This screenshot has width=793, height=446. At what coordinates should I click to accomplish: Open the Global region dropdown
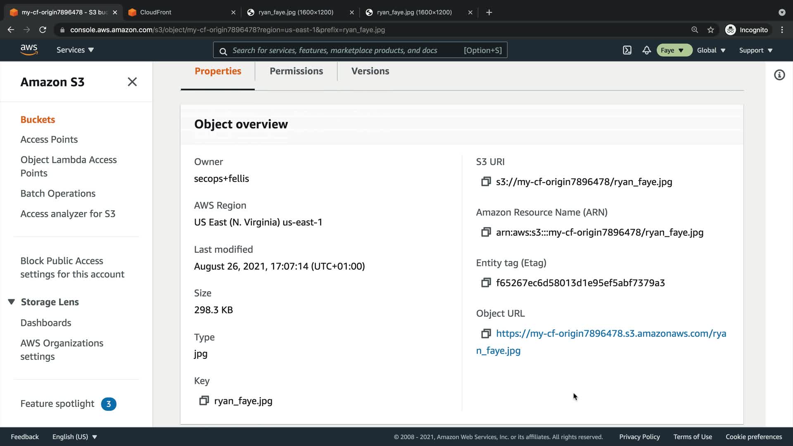point(711,50)
